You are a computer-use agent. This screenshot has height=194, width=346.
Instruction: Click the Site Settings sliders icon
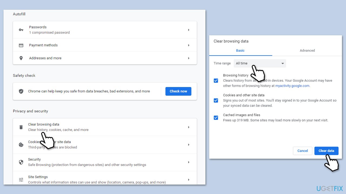(21, 180)
